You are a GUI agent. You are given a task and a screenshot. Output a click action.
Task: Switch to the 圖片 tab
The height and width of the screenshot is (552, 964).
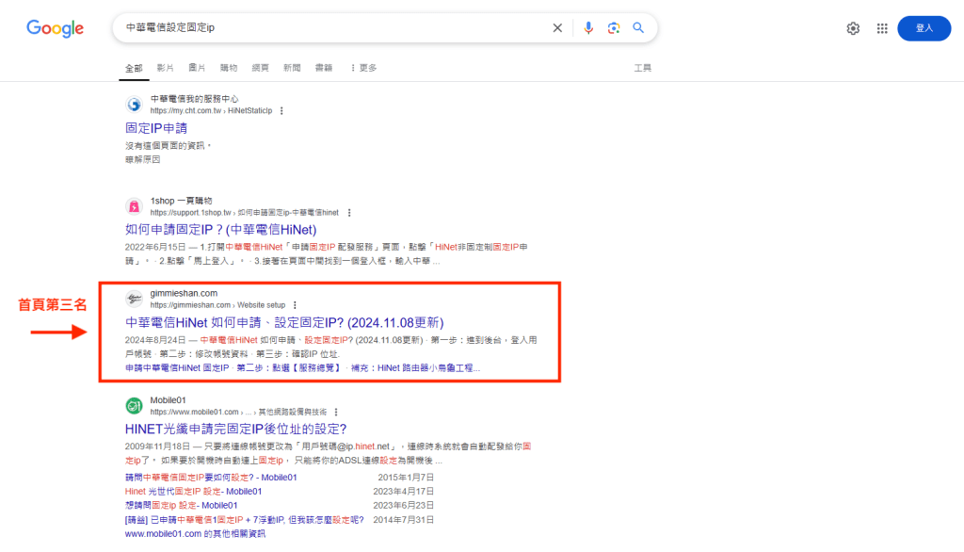[x=197, y=68]
